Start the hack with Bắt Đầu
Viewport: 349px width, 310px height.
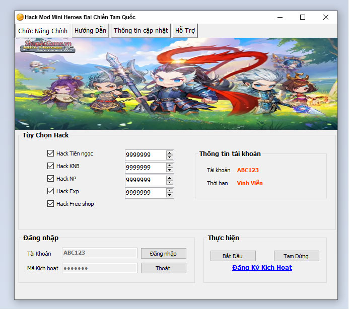pyautogui.click(x=233, y=256)
